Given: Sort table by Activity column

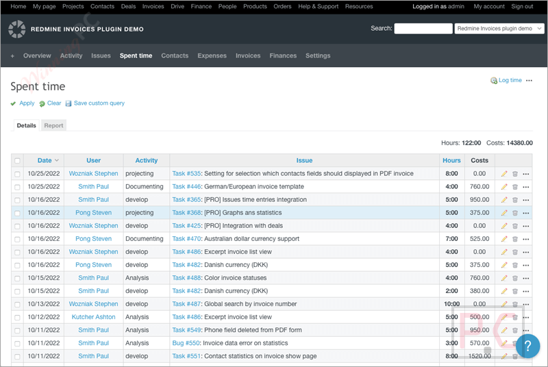Looking at the screenshot, I should [146, 160].
